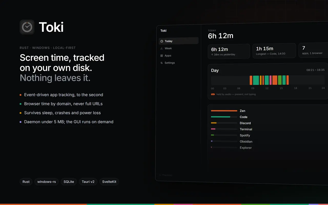Select the SQLite tag pill
This screenshot has height=205, width=328.
click(69, 182)
